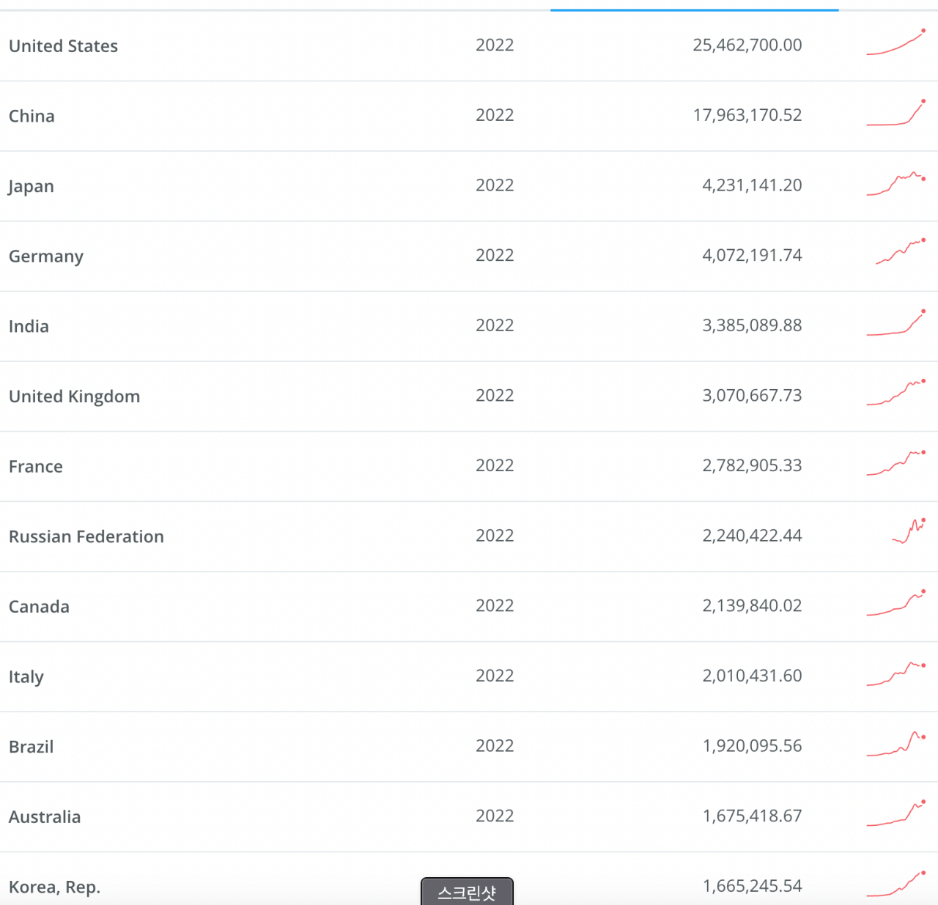This screenshot has height=905, width=938.
Task: Click the United States sparkline trend chart
Action: tap(895, 43)
